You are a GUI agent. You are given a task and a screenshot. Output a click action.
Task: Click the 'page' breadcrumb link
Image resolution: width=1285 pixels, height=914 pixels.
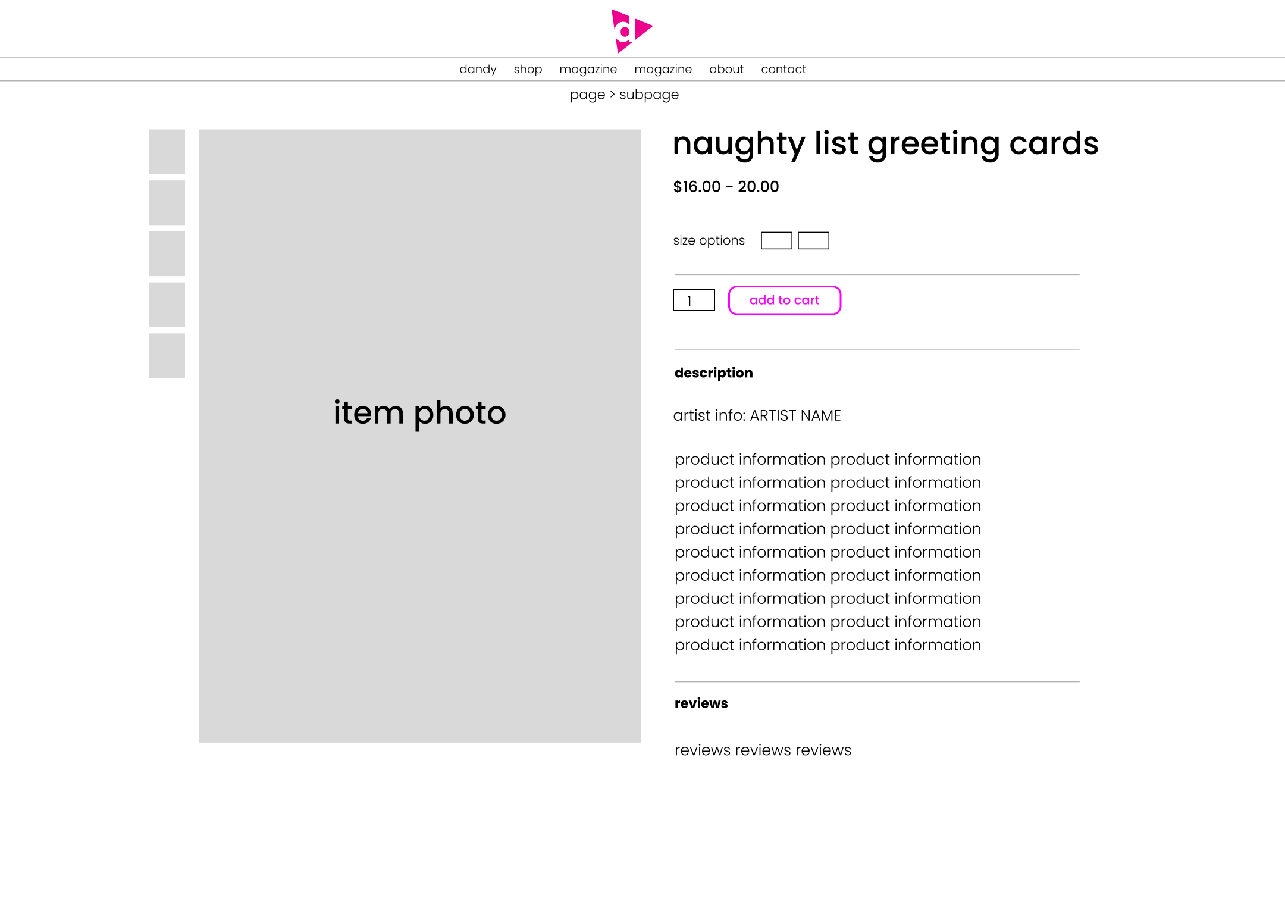(x=587, y=95)
